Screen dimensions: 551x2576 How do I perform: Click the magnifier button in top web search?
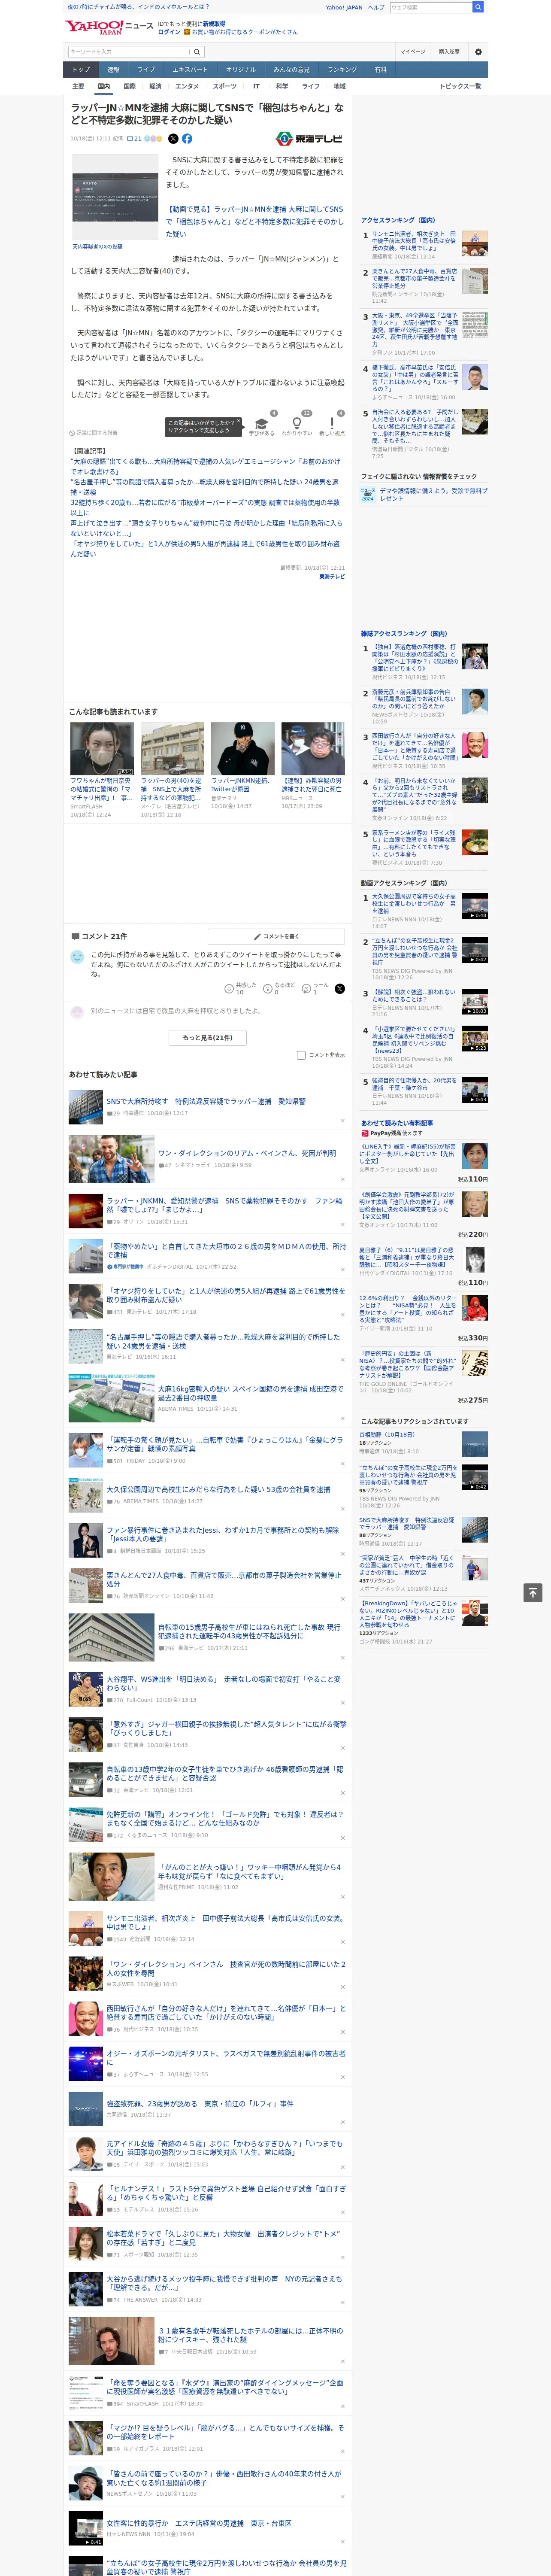[478, 7]
